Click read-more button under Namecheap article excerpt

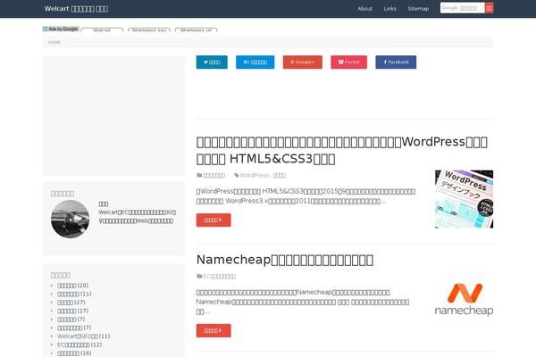214,331
